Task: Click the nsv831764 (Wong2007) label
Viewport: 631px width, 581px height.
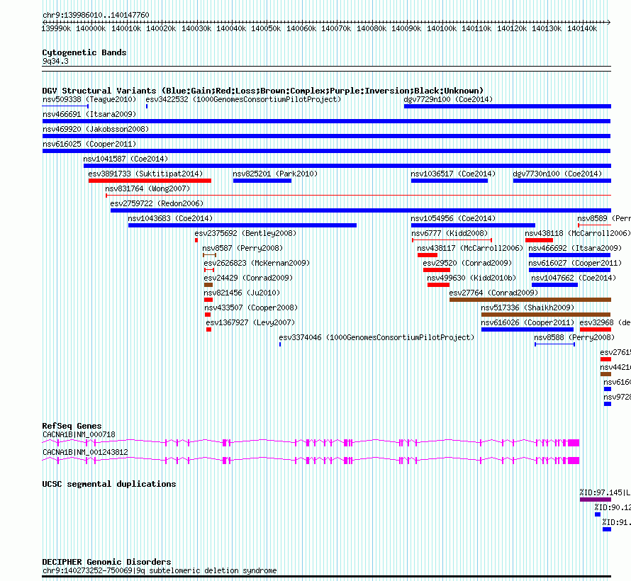Action: [147, 188]
